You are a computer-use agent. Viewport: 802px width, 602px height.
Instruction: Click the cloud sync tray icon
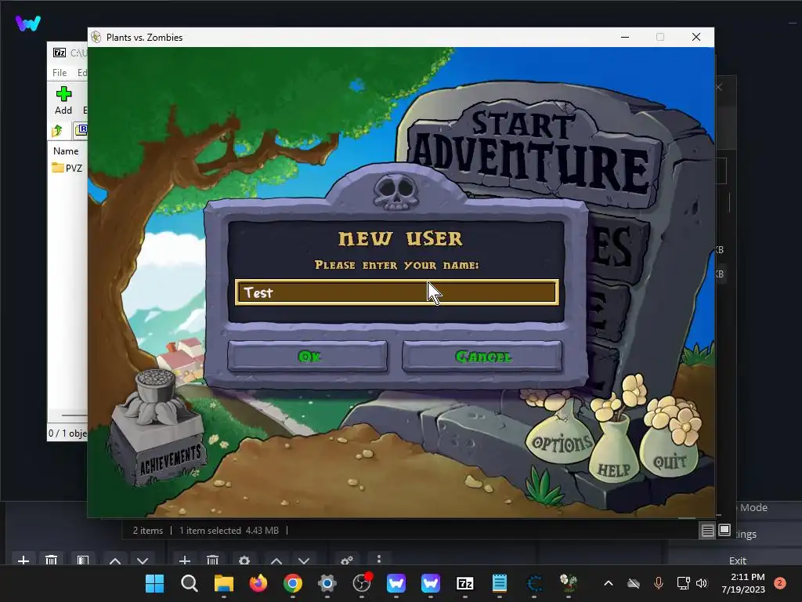[634, 583]
